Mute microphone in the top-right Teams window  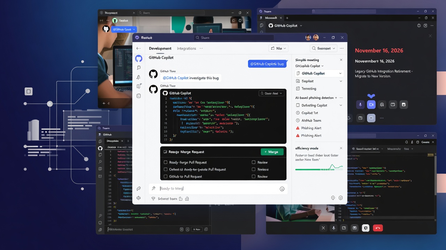click(x=361, y=105)
